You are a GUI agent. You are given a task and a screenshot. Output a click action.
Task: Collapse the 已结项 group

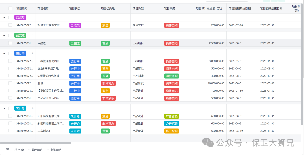(x=4, y=17)
